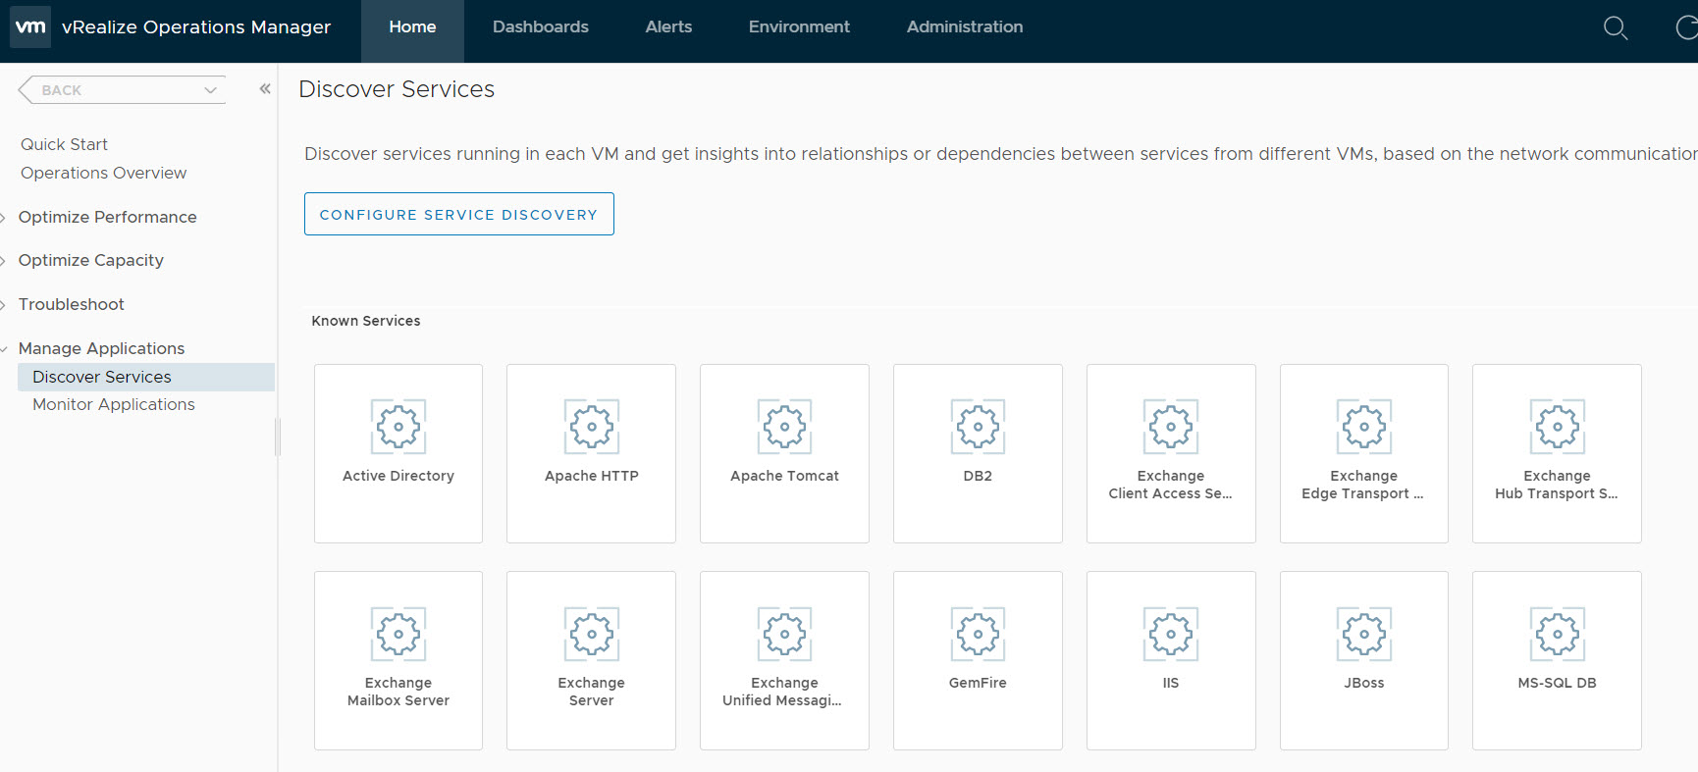Image resolution: width=1698 pixels, height=772 pixels.
Task: Open the MS-SQL DB service icon
Action: [x=1557, y=634]
